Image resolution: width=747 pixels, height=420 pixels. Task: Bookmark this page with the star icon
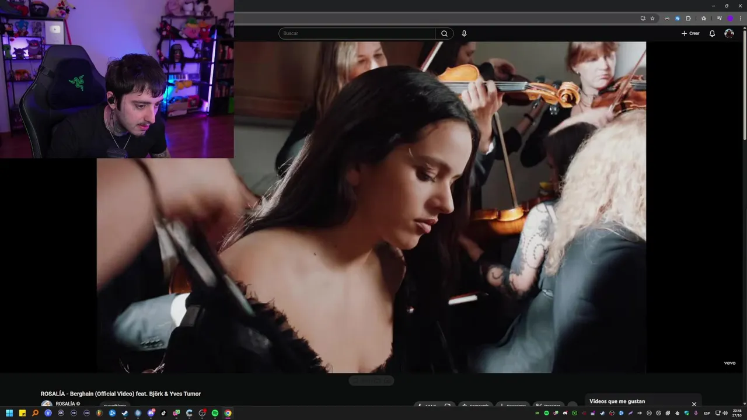point(652,18)
